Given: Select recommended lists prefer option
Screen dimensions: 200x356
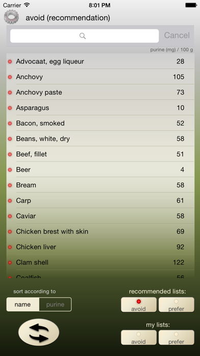Looking at the screenshot, I should point(176,305).
